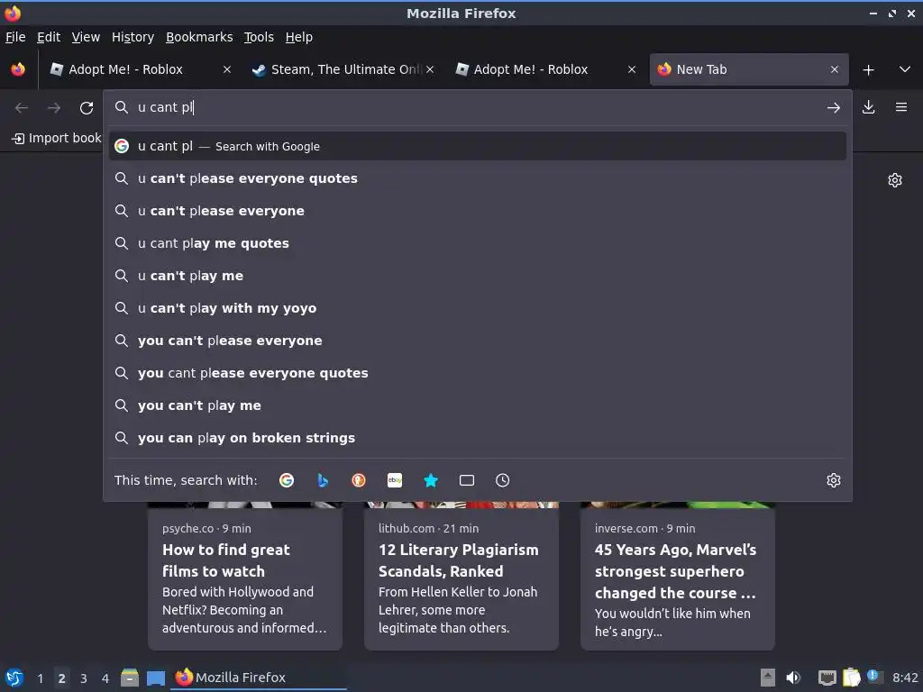Choose suggestion 'u can't play me'
The width and height of the screenshot is (923, 692).
tap(478, 276)
